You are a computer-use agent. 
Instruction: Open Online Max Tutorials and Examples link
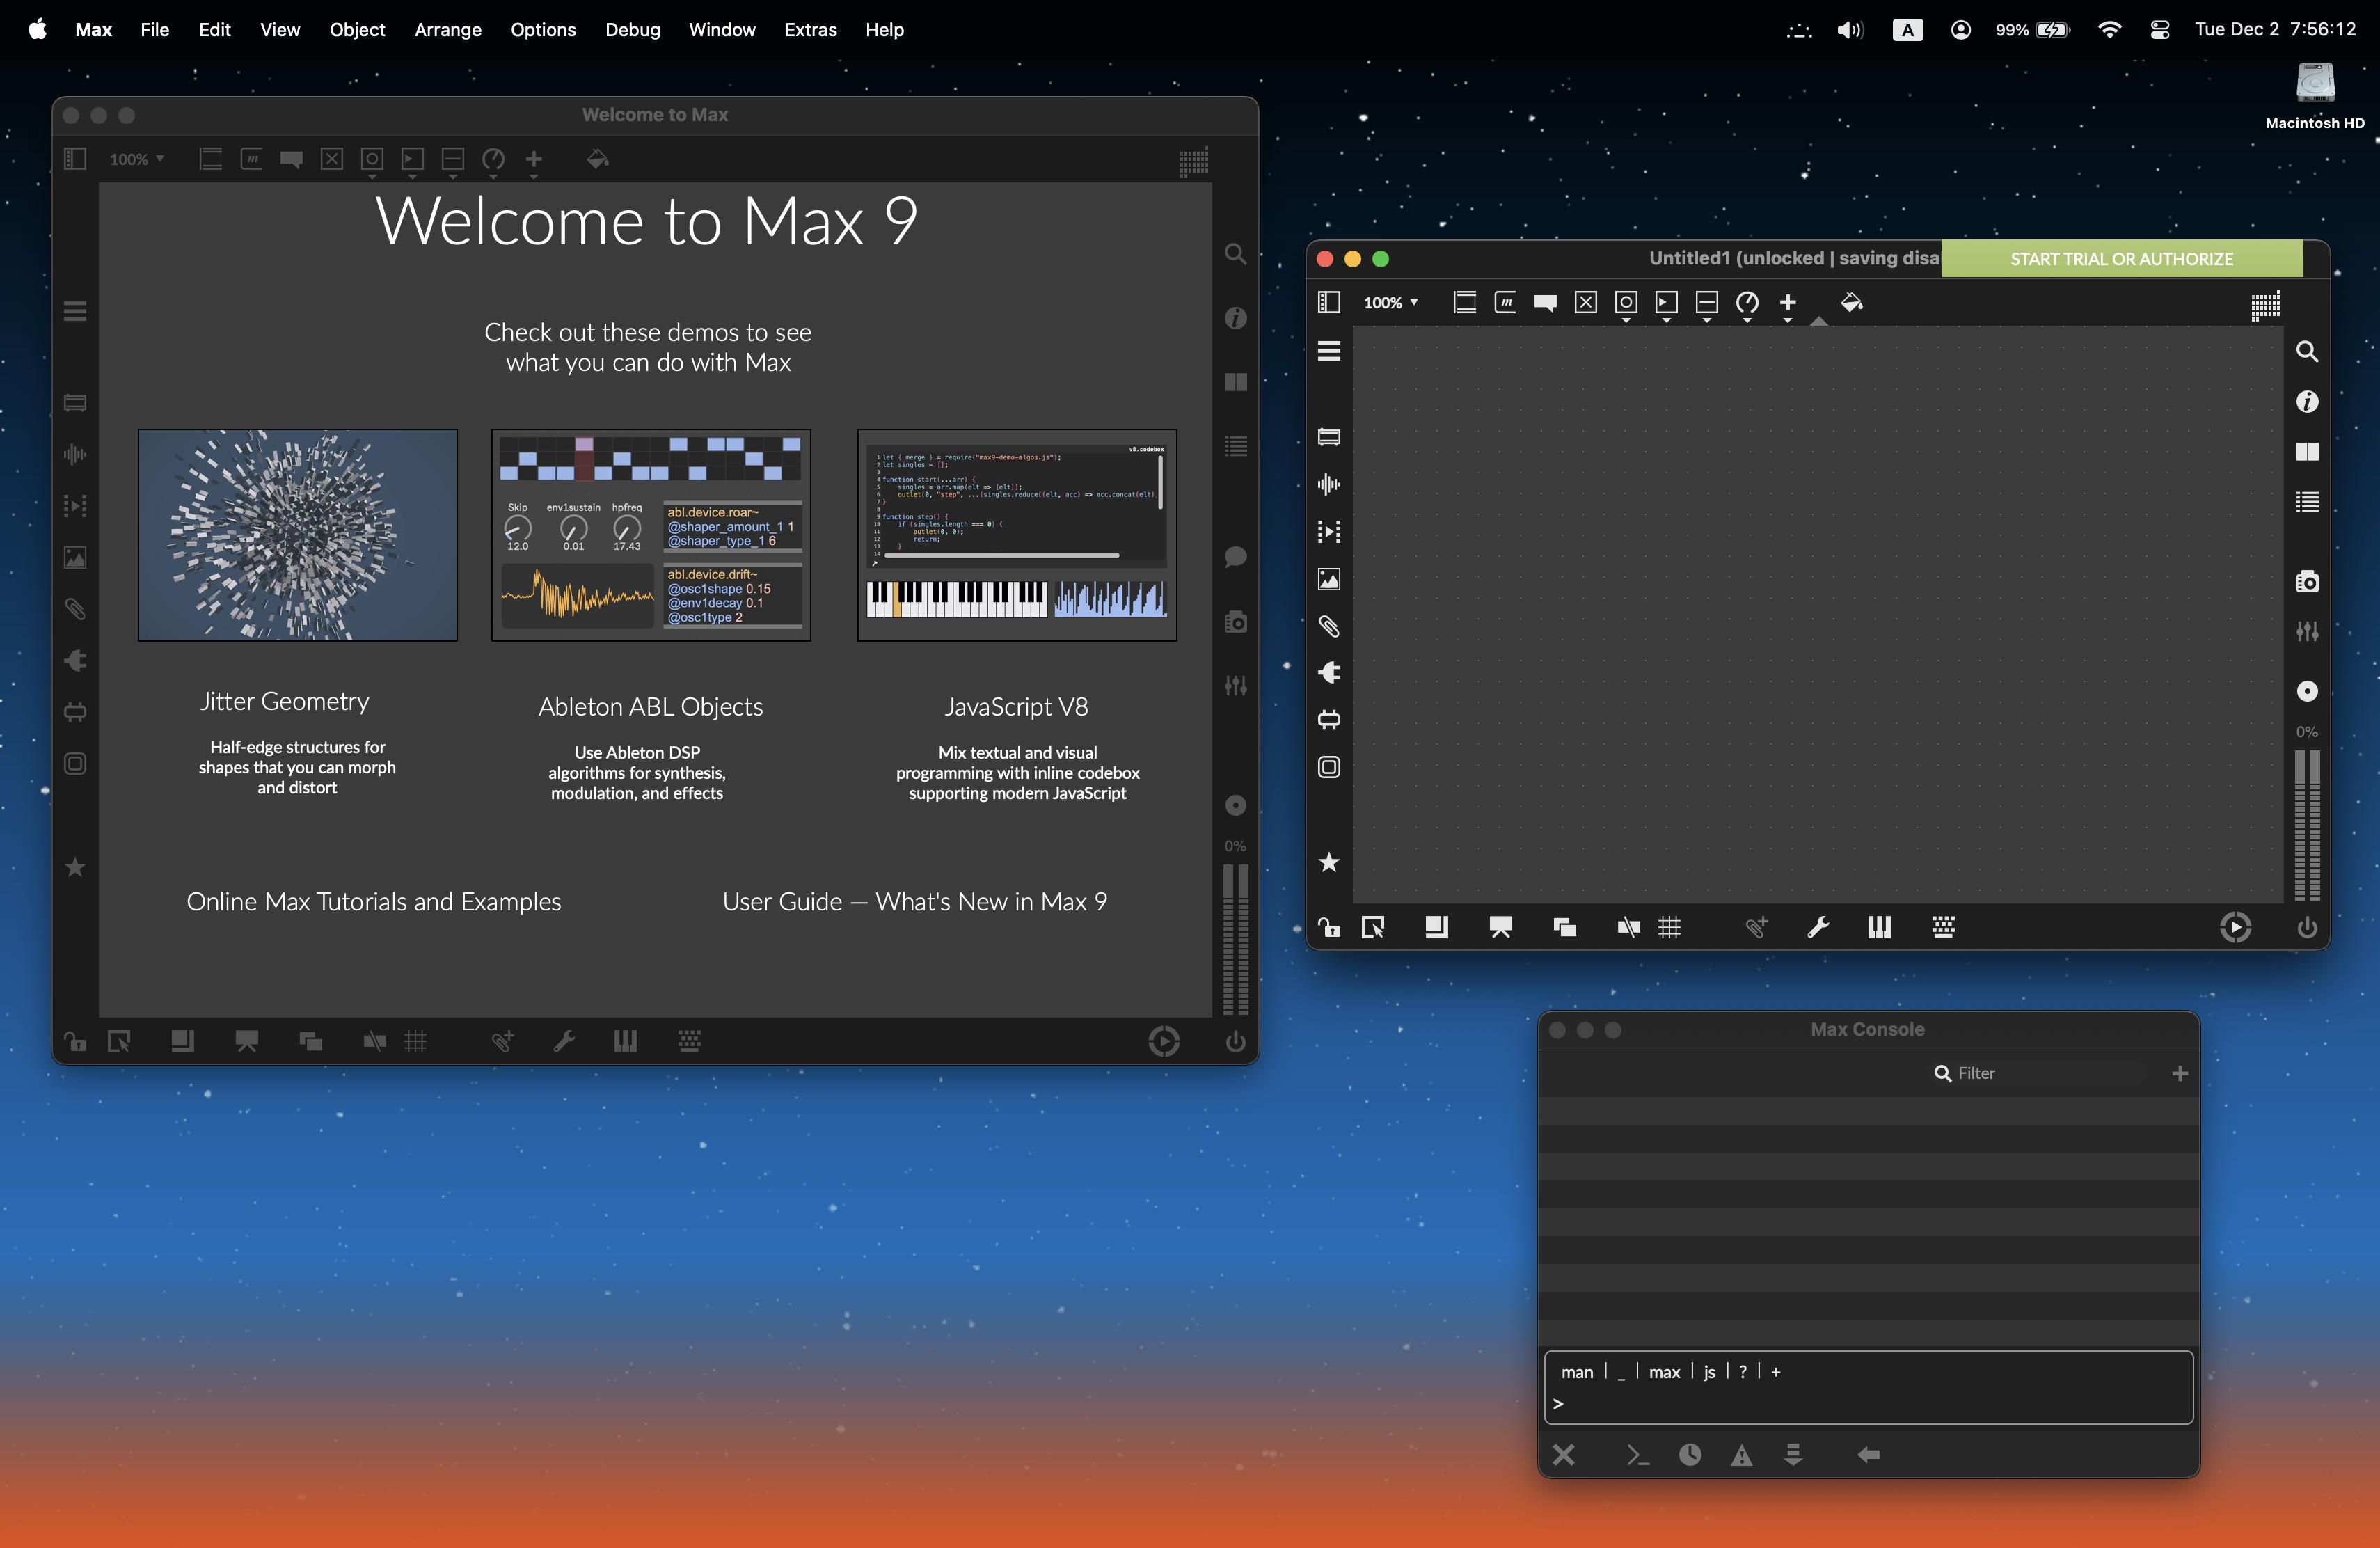374,901
